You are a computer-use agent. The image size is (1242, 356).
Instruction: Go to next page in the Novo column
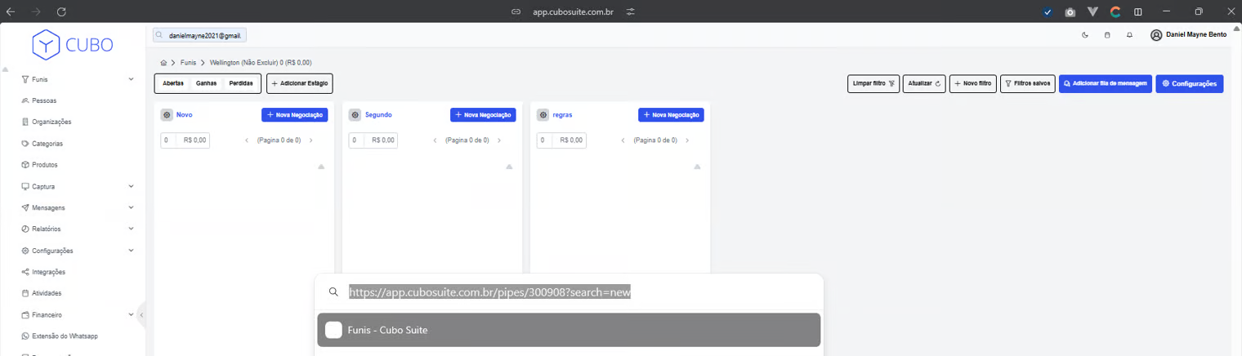(310, 140)
